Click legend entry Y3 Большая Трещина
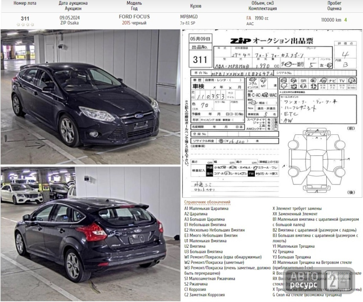 click(291, 257)
